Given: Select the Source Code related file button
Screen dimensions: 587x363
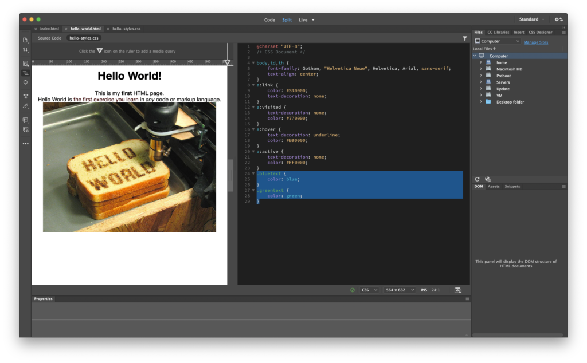Looking at the screenshot, I should [x=49, y=38].
